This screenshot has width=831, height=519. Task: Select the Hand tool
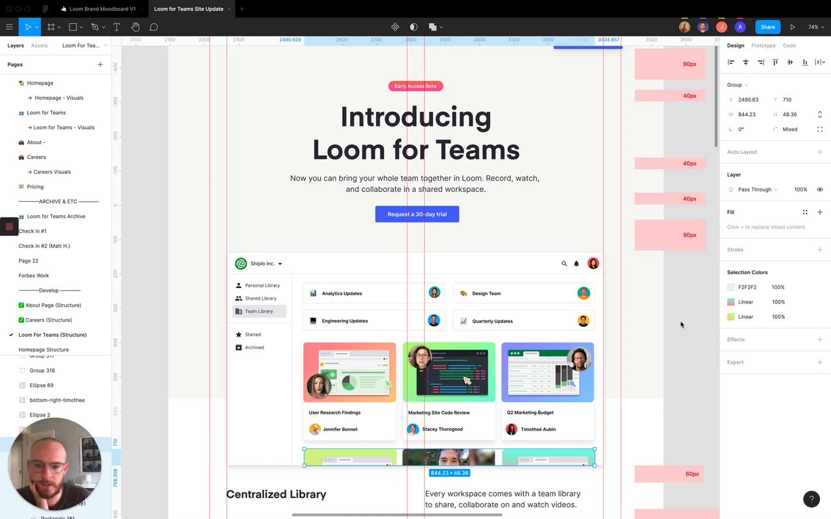pos(135,27)
